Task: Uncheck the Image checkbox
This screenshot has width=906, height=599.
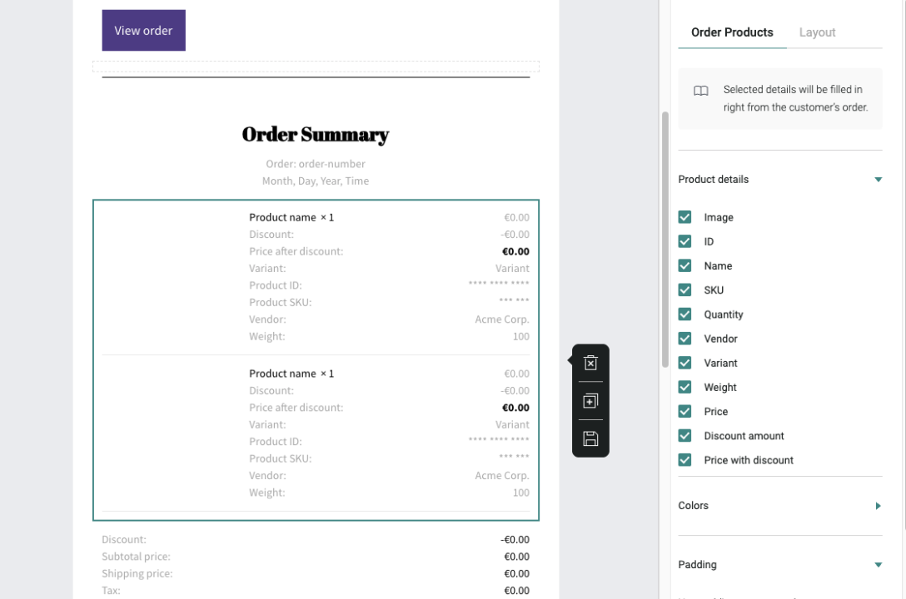Action: click(684, 217)
